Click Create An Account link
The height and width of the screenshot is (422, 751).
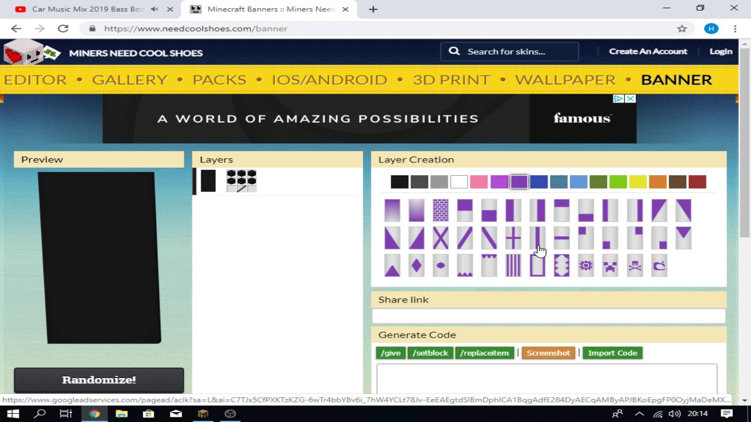tap(648, 52)
